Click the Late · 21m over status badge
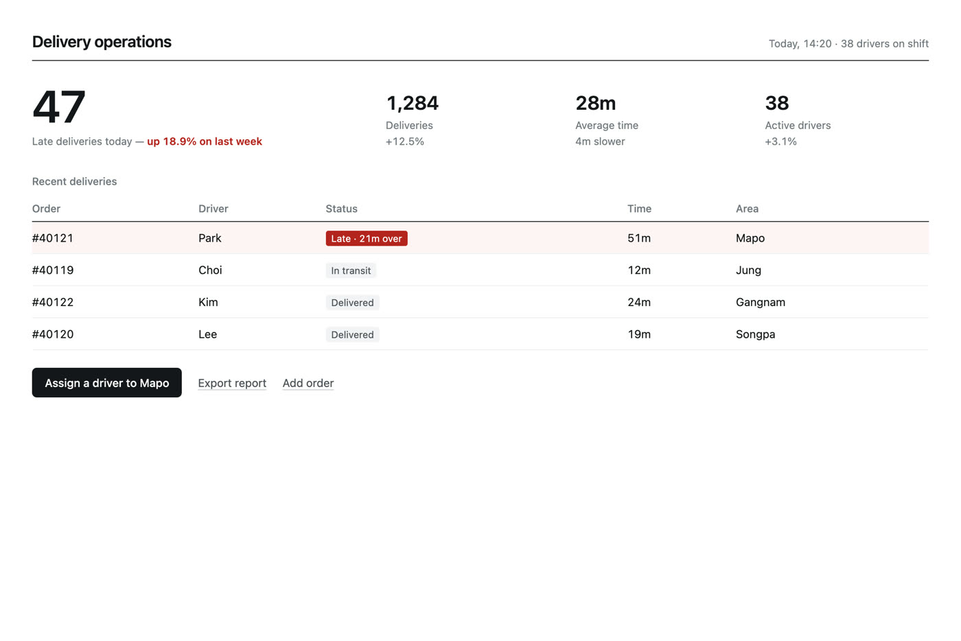The height and width of the screenshot is (641, 961). [367, 238]
